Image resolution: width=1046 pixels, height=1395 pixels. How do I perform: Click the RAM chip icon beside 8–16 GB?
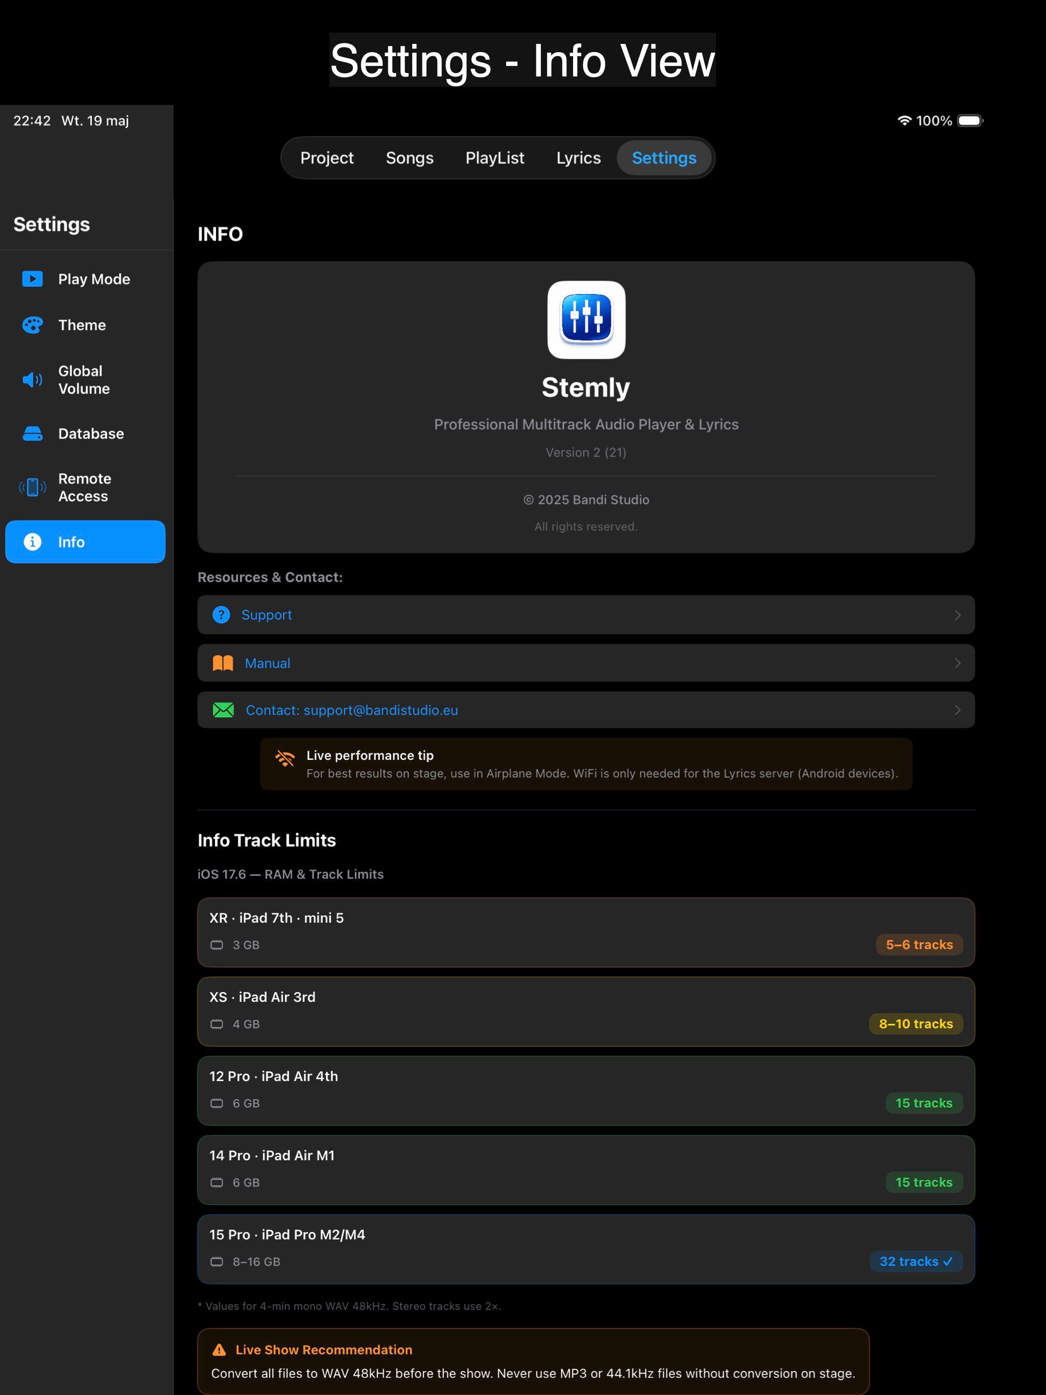coord(217,1261)
